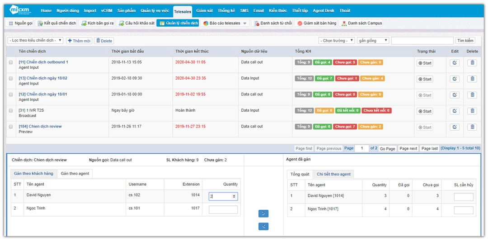Viewport: 488px width, 241px height.
Task: Select Quản lý chiến dịch toolbar button
Action: (178, 23)
